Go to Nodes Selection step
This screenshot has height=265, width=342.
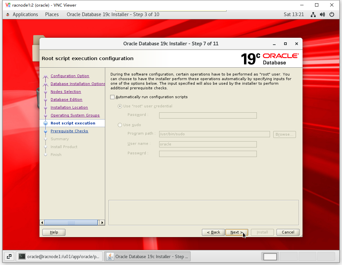point(66,92)
